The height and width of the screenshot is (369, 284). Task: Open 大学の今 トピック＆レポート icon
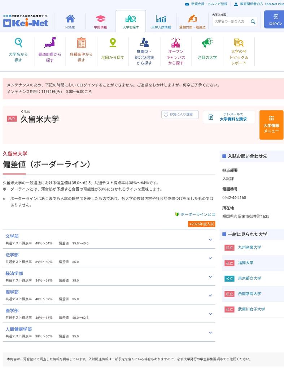[239, 43]
